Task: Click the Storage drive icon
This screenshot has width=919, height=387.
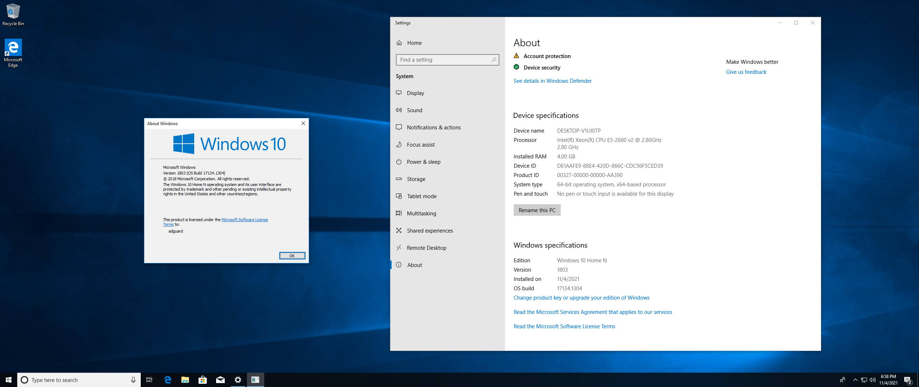Action: pyautogui.click(x=399, y=179)
